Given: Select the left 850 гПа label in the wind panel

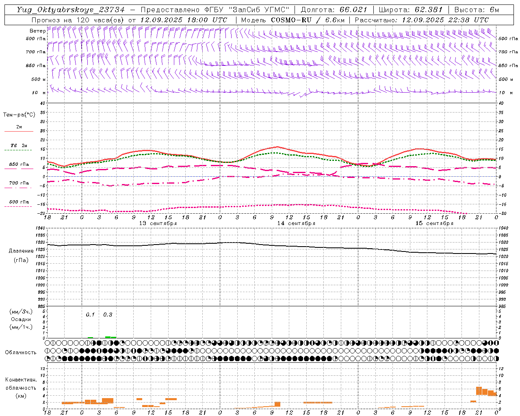Looking at the screenshot, I should [x=36, y=65].
